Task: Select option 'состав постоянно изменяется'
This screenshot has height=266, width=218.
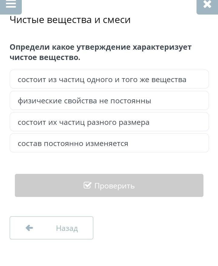Action: pyautogui.click(x=109, y=143)
